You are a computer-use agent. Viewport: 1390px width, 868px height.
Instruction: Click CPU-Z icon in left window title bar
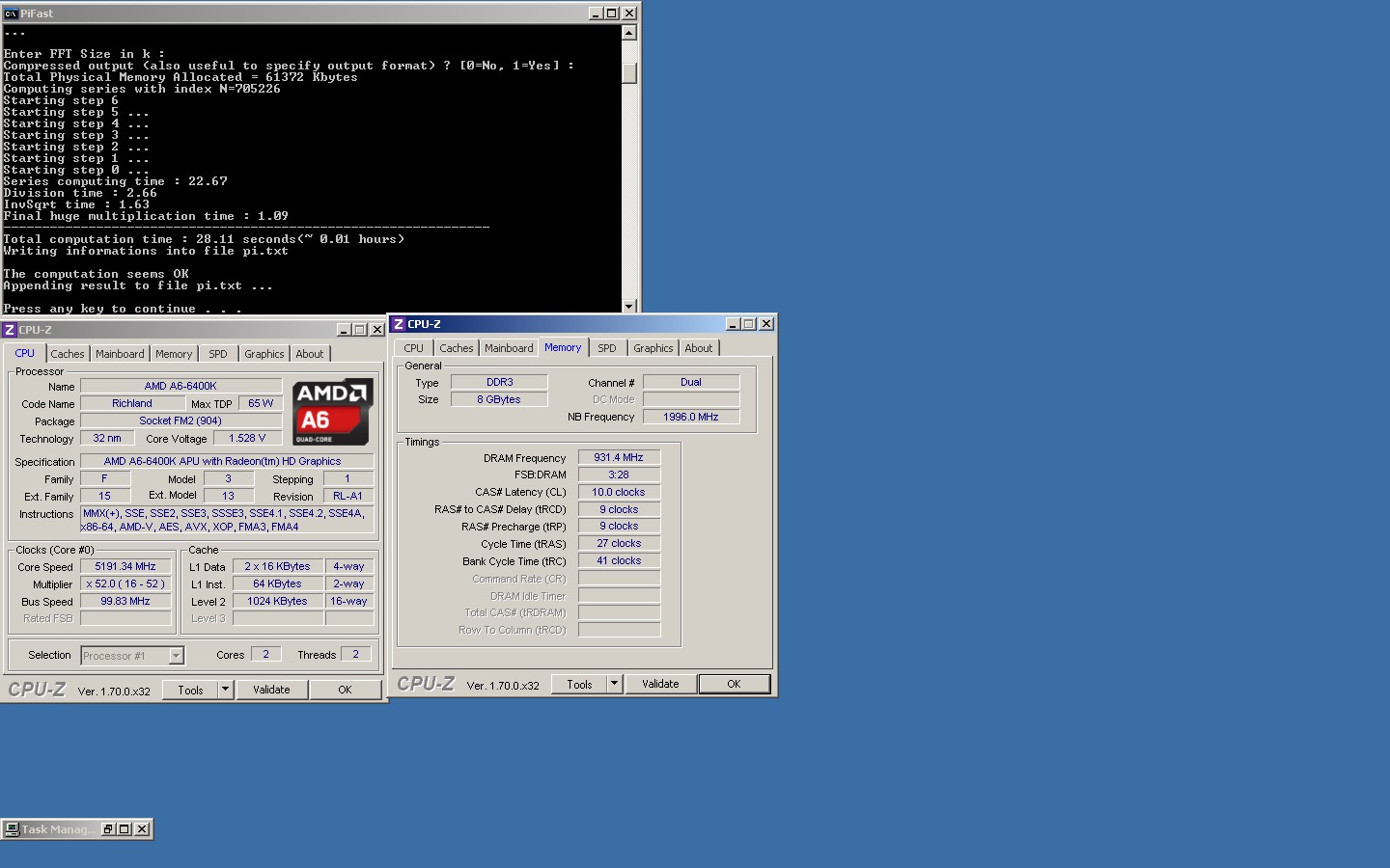[10, 330]
